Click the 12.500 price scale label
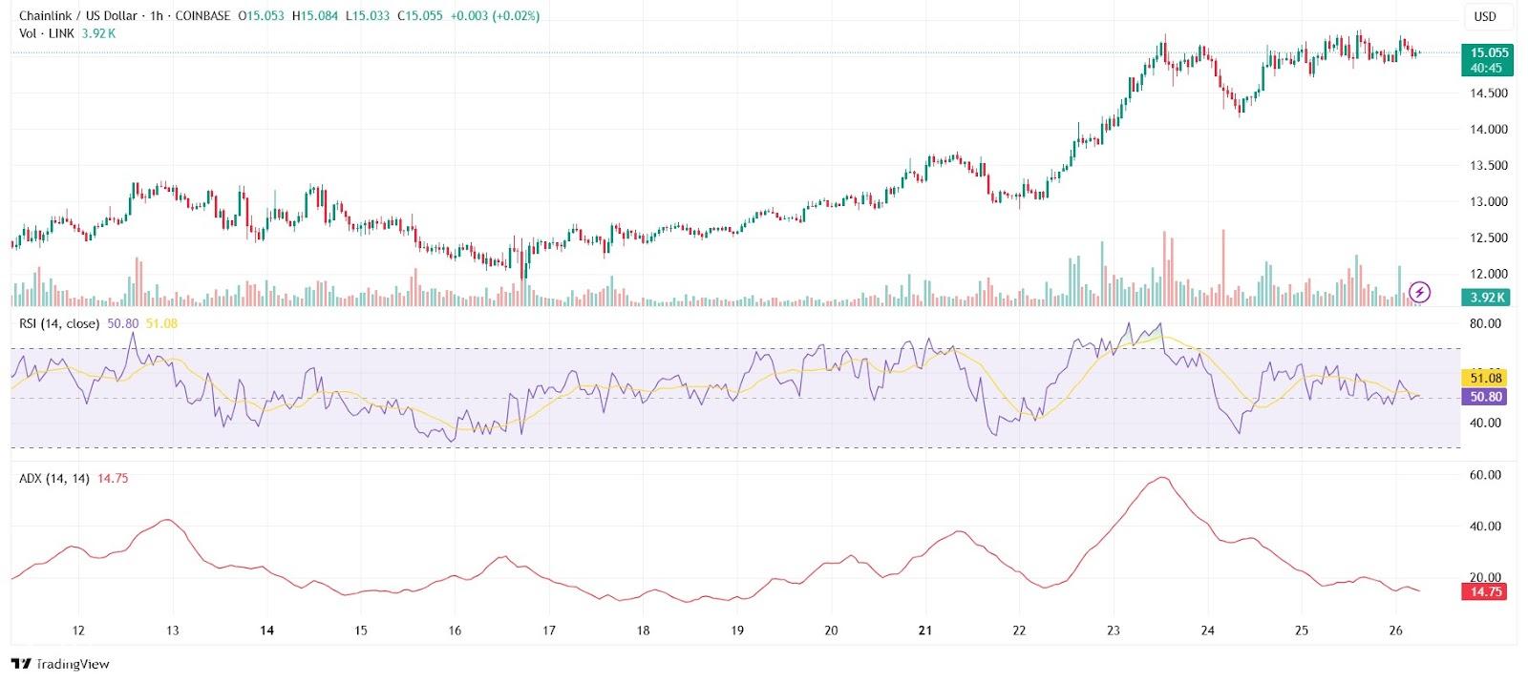The image size is (1528, 682). point(1489,238)
